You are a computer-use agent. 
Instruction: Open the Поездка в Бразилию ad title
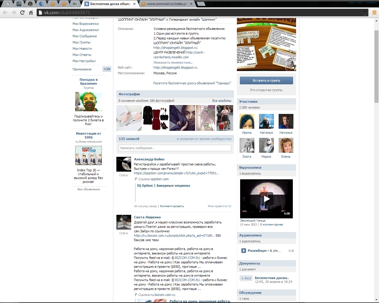click(x=89, y=81)
